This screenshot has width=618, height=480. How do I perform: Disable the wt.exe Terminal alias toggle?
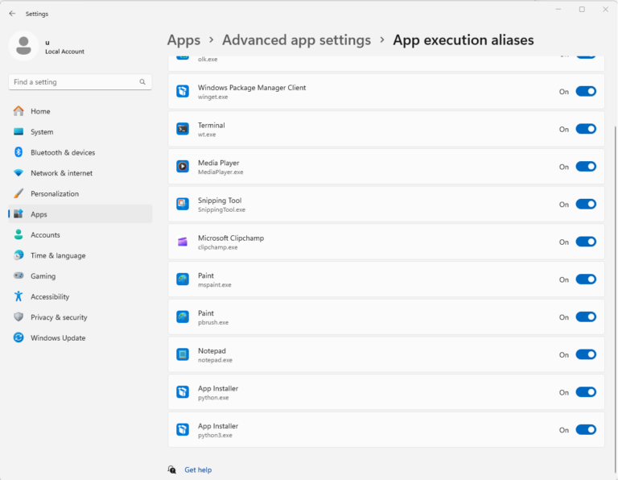[x=586, y=129]
